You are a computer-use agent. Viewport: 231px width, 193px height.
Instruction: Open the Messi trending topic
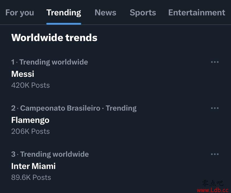coord(23,74)
